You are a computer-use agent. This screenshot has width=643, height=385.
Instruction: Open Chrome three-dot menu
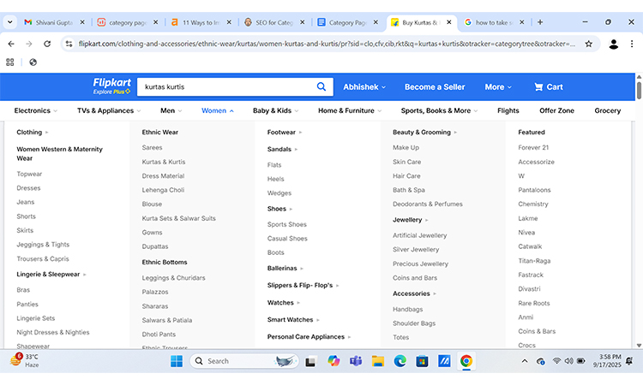pos(634,44)
